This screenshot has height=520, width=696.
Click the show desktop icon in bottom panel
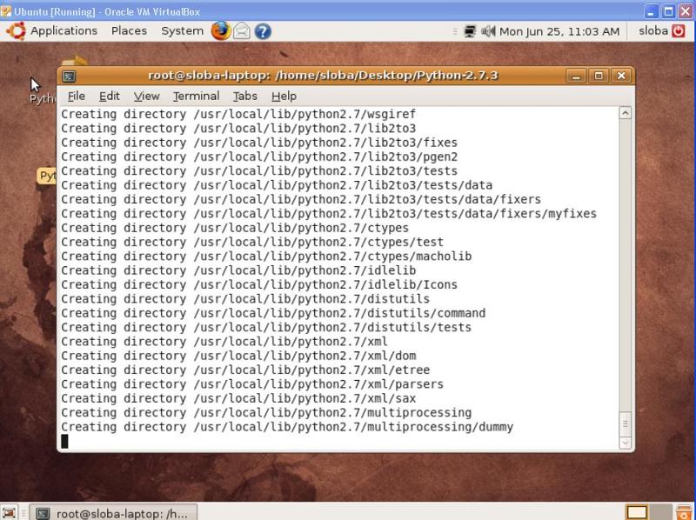point(9,512)
